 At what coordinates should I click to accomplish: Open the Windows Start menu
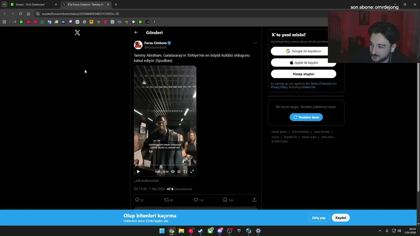coord(162,231)
